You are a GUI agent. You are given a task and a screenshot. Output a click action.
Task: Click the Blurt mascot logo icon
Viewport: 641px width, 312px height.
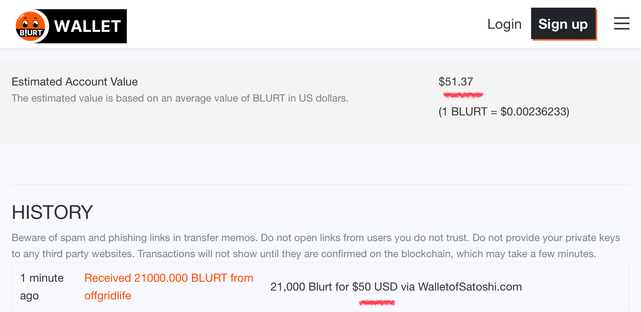pyautogui.click(x=31, y=26)
